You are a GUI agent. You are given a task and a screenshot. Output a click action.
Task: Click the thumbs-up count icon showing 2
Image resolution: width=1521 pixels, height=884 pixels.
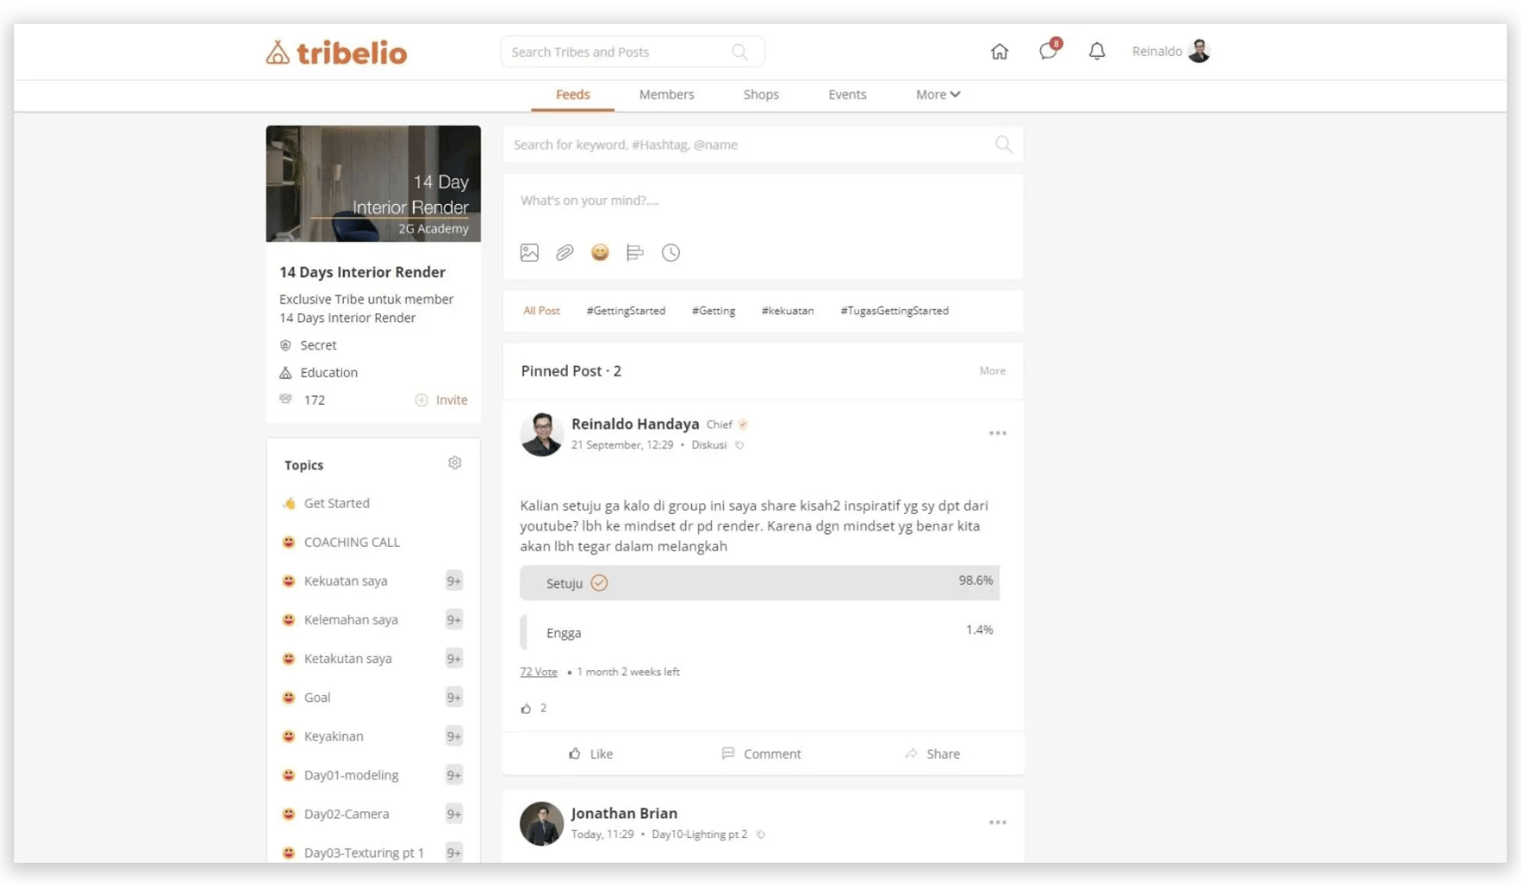(526, 708)
